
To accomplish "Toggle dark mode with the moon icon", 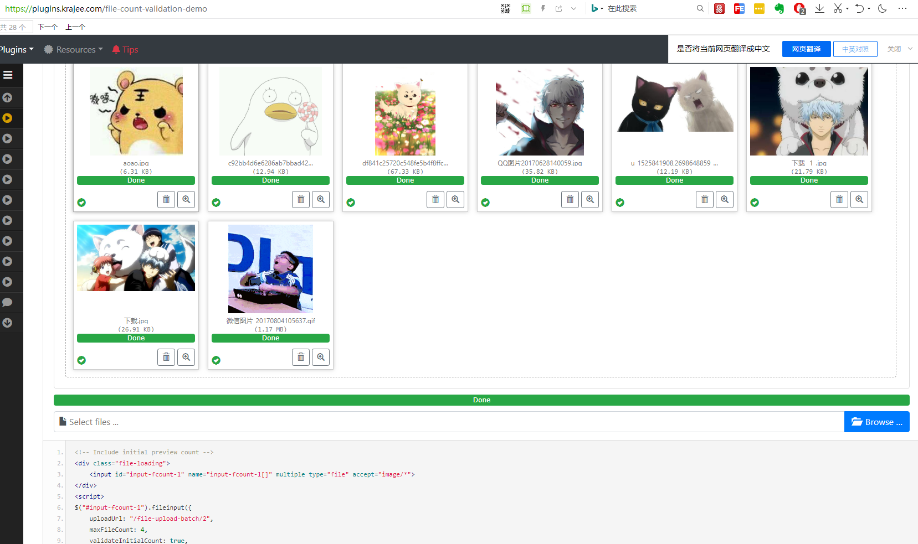I will [881, 8].
